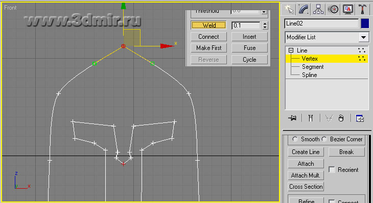Click the weld threshold 0.1 field
The width and height of the screenshot is (373, 203).
pos(246,26)
